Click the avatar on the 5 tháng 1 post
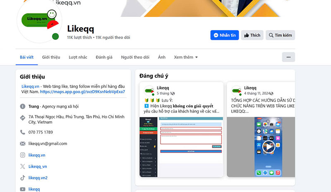The height and width of the screenshot is (192, 331). (x=149, y=91)
